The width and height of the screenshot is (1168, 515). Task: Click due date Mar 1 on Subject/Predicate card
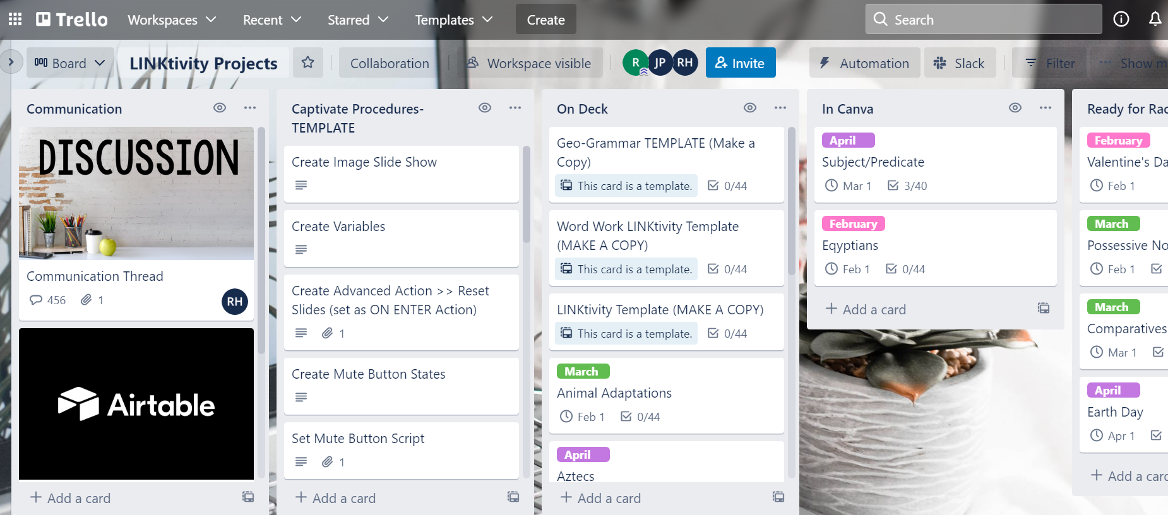[x=848, y=186]
